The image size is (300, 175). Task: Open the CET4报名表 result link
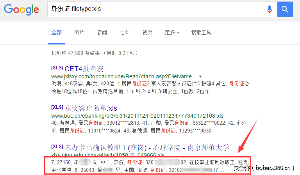pyautogui.click(x=84, y=69)
